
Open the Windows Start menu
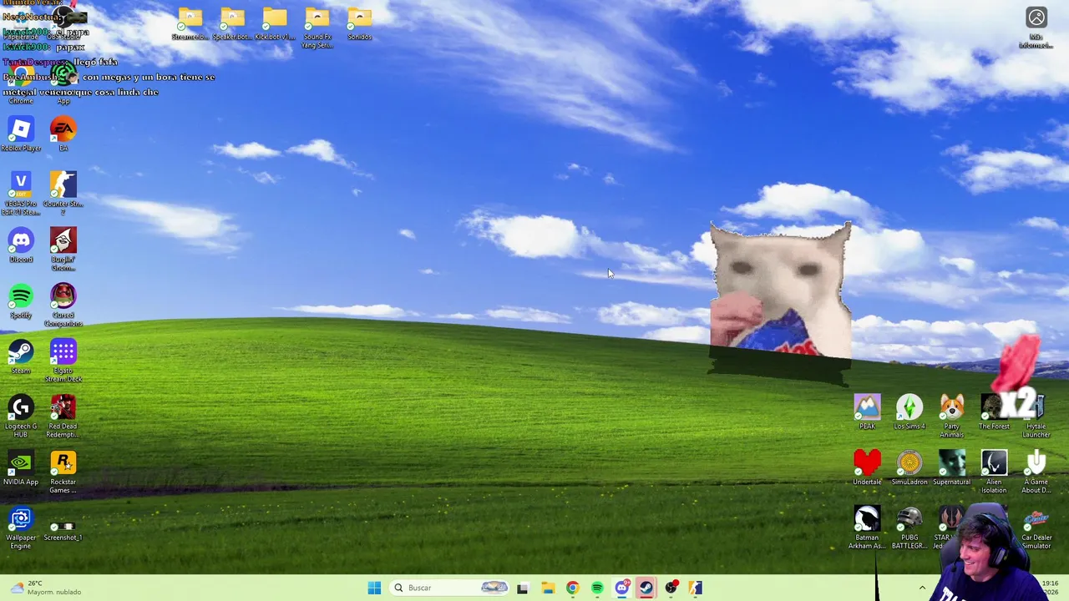374,588
